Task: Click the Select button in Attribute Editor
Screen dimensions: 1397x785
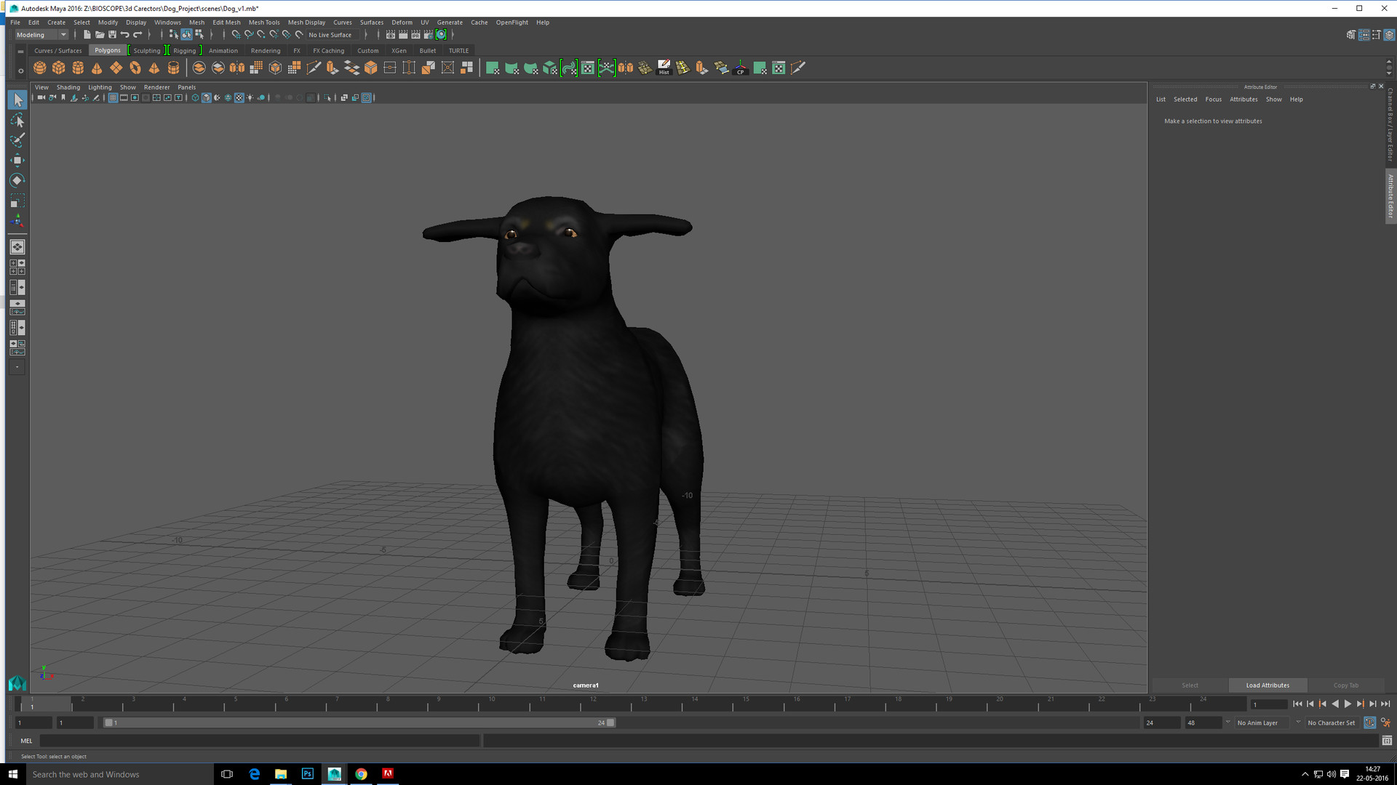Action: (x=1190, y=685)
